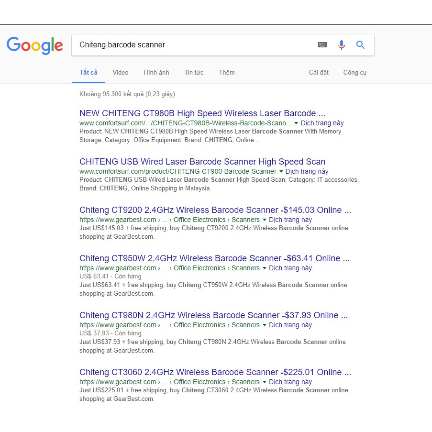This screenshot has height=432, width=432.
Task: Expand dropdown arrow beside CT900 result URL
Action: coord(281,172)
